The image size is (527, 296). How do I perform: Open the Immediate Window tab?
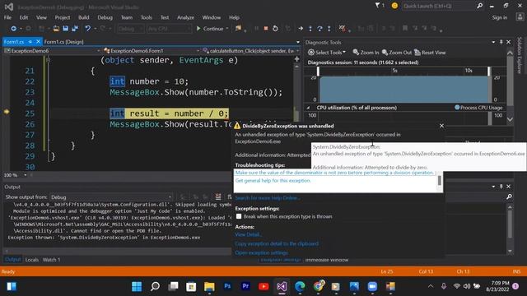[x=327, y=260]
